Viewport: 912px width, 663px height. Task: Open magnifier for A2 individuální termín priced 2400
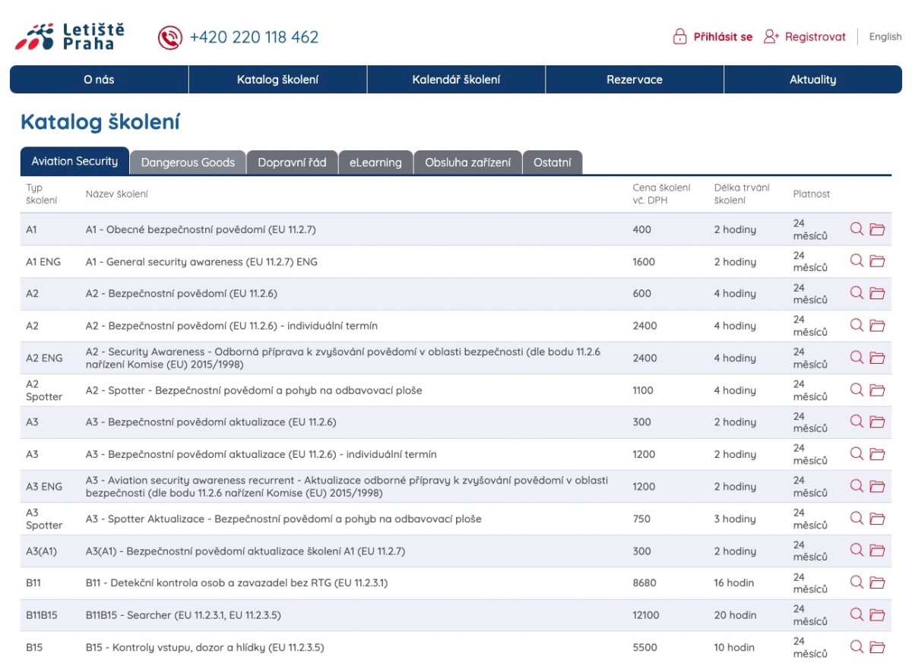coord(857,326)
